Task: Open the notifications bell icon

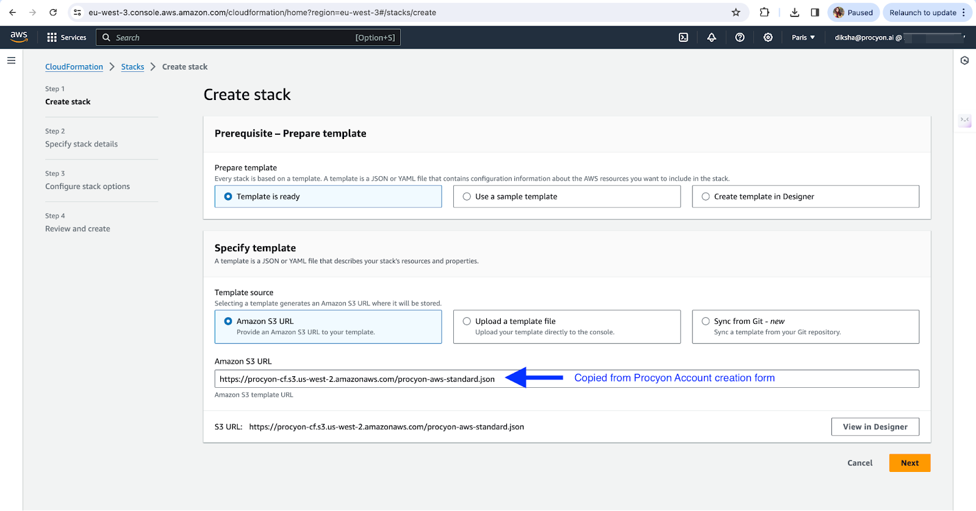Action: (x=711, y=37)
